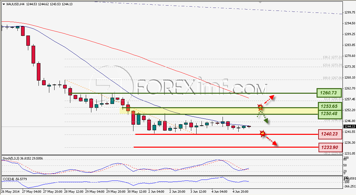Click the price axis value 1278.60
The height and width of the screenshot is (195, 356).
click(x=350, y=56)
